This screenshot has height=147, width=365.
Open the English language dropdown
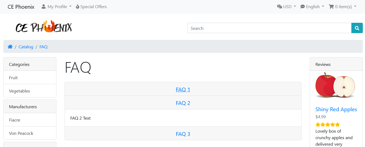point(312,7)
